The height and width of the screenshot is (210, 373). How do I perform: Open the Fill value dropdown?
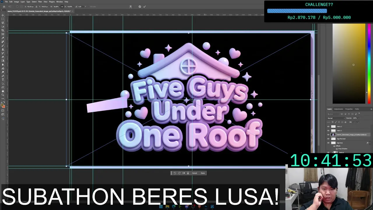tap(358, 122)
